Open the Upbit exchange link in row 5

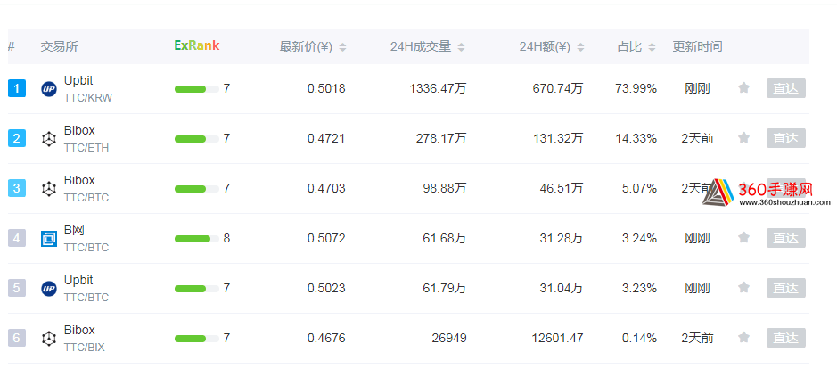coord(78,280)
